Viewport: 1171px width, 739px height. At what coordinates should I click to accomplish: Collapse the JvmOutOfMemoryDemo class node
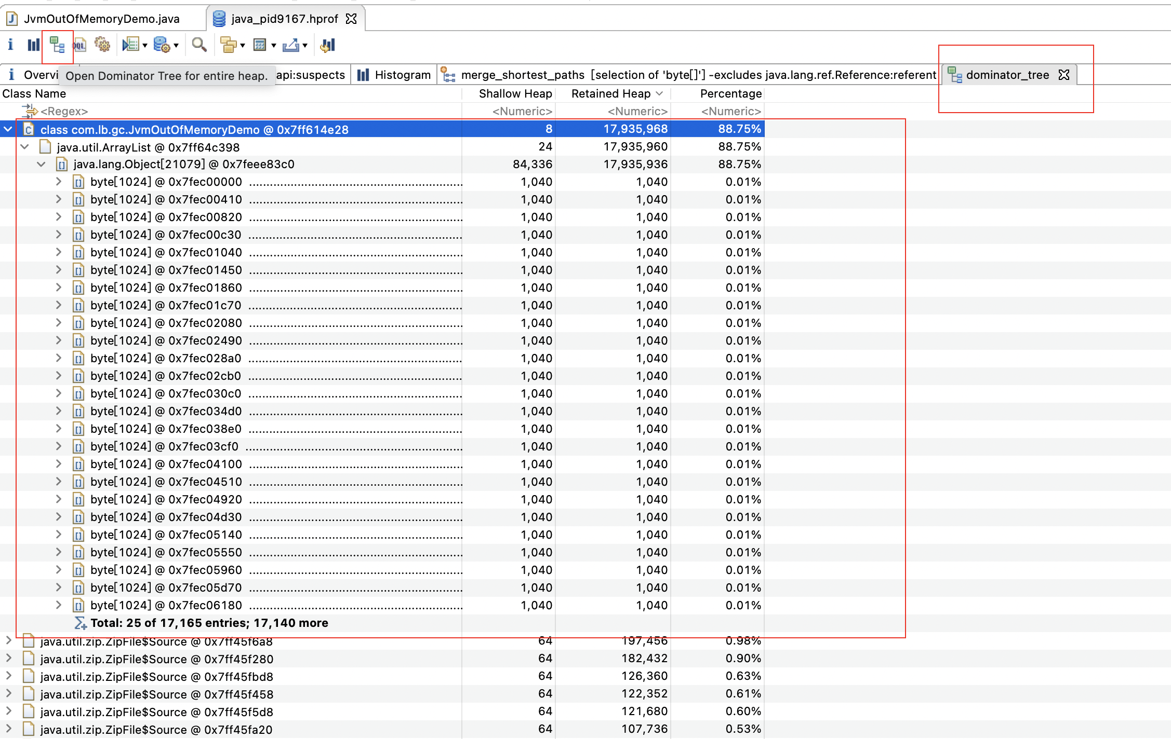pos(8,129)
